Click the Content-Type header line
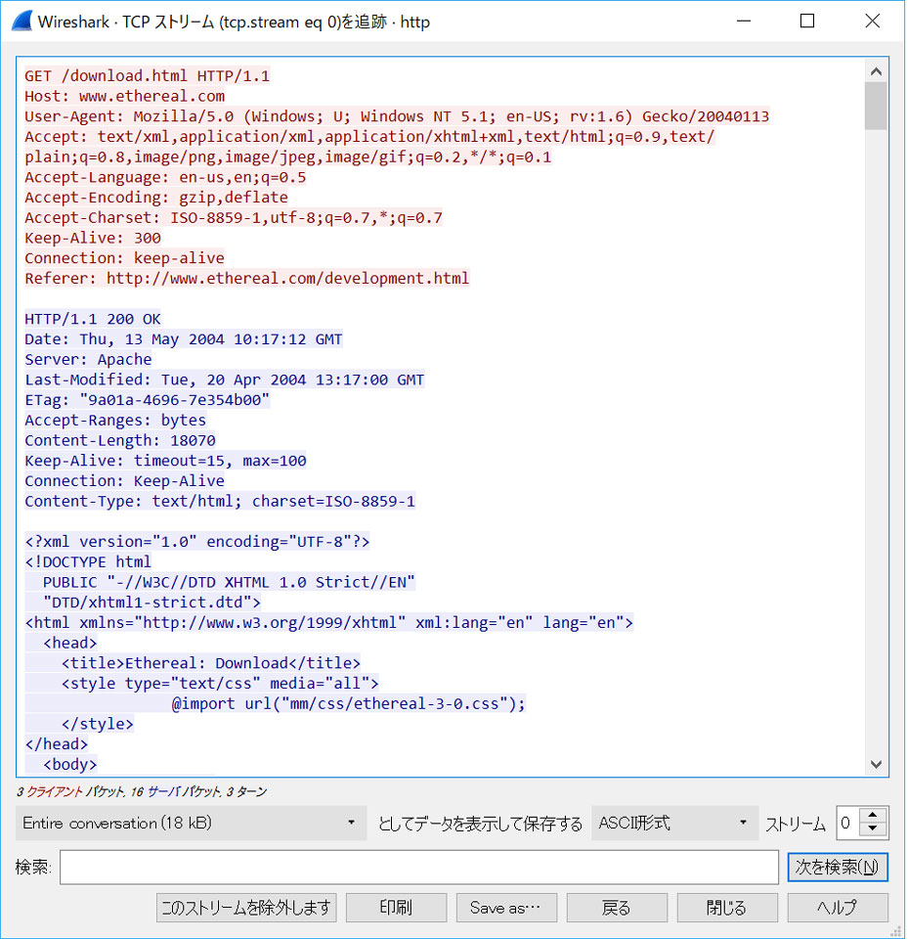Viewport: 908px width, 939px height. (x=220, y=501)
